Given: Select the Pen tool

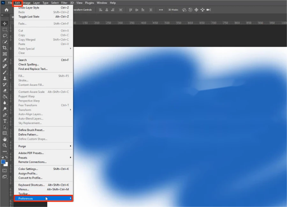Looking at the screenshot, I should tap(4, 115).
